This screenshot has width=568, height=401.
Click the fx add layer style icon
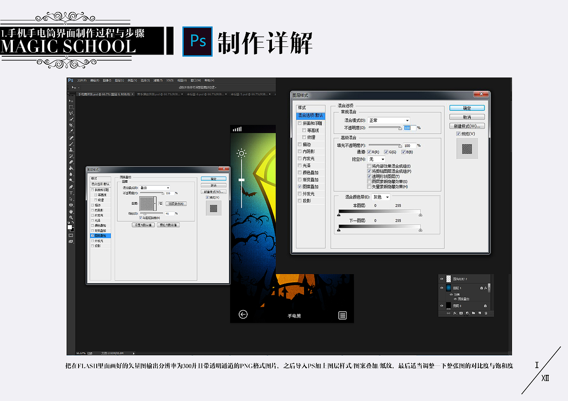tap(455, 313)
